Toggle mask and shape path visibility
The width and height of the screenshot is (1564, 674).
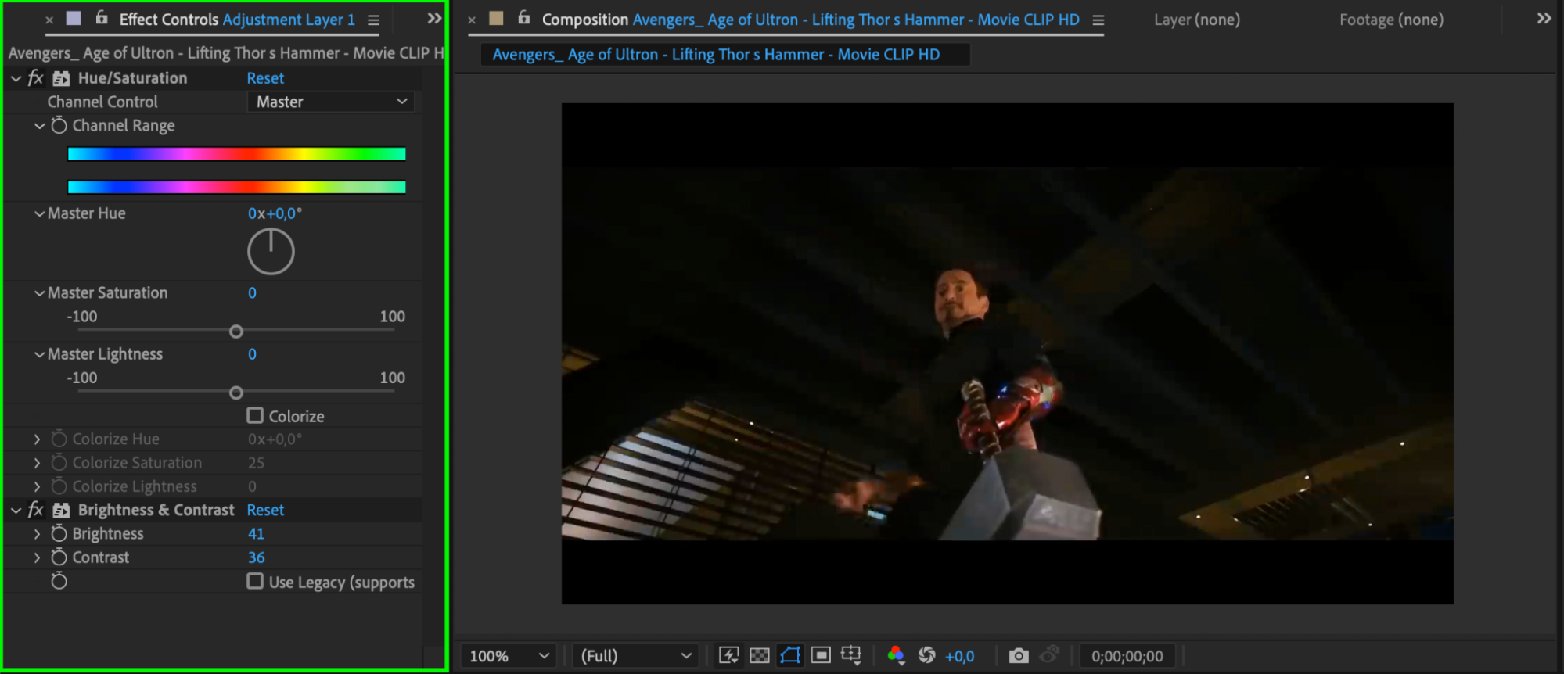click(x=790, y=655)
